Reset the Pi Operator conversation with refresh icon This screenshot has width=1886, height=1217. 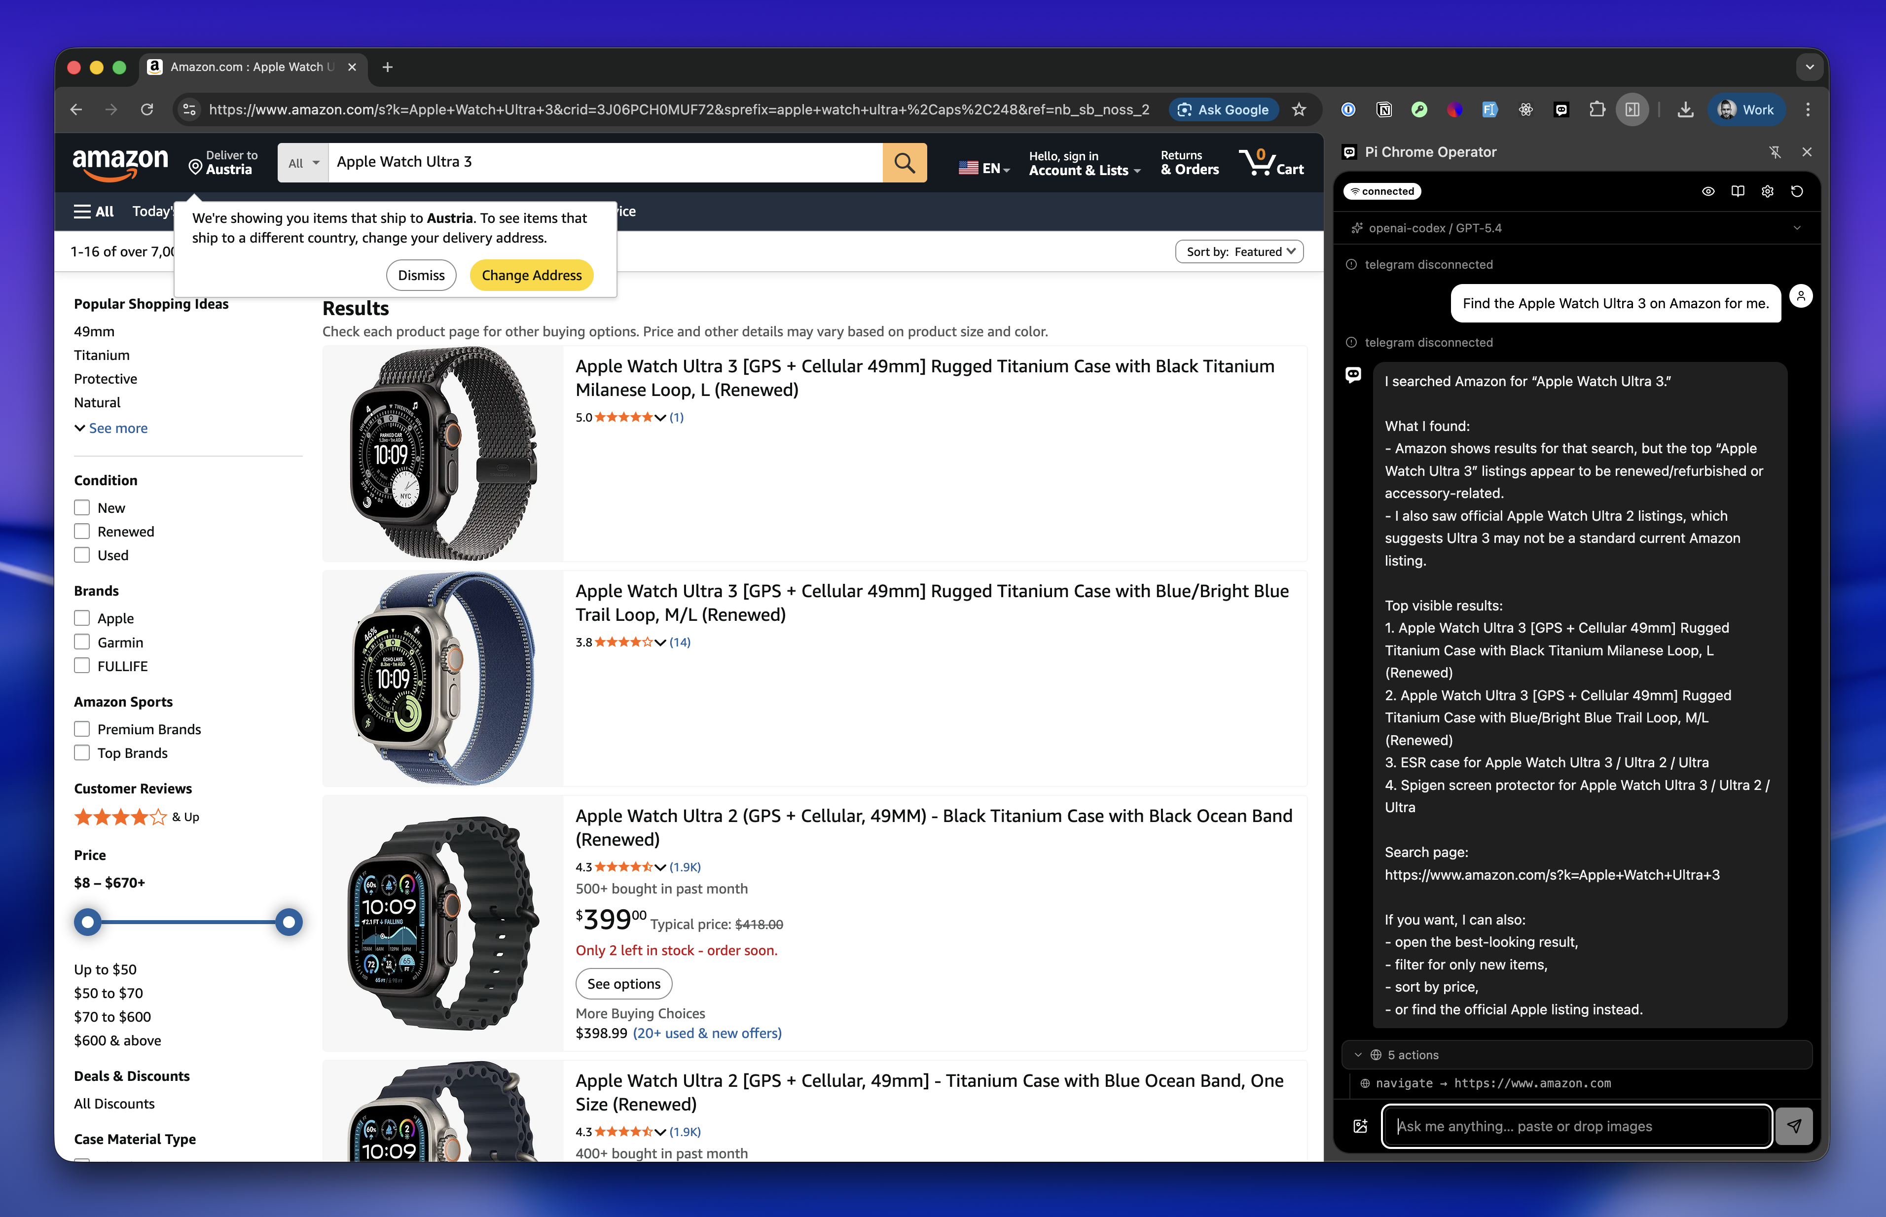point(1797,191)
